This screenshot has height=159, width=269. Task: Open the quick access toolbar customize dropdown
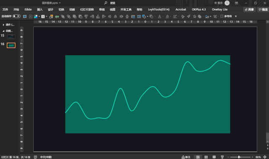tap(236, 16)
